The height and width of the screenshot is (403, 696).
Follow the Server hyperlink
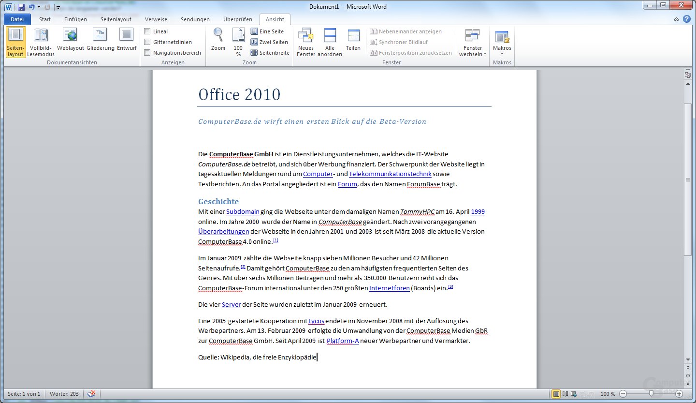point(231,304)
